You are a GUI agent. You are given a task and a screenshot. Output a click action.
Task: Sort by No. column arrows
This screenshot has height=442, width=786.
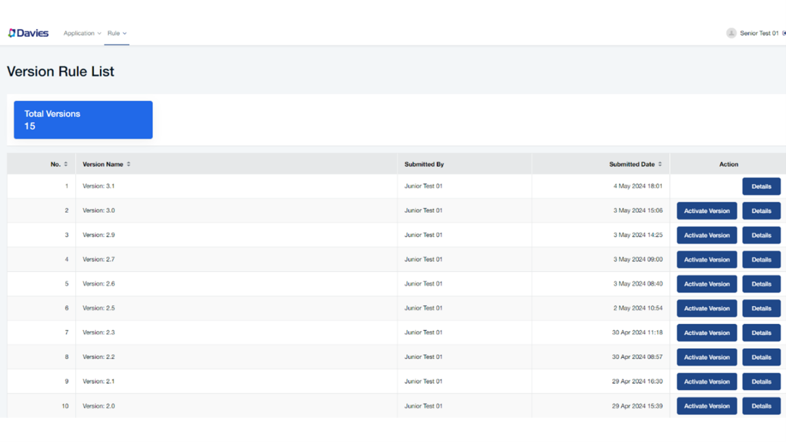(x=66, y=164)
